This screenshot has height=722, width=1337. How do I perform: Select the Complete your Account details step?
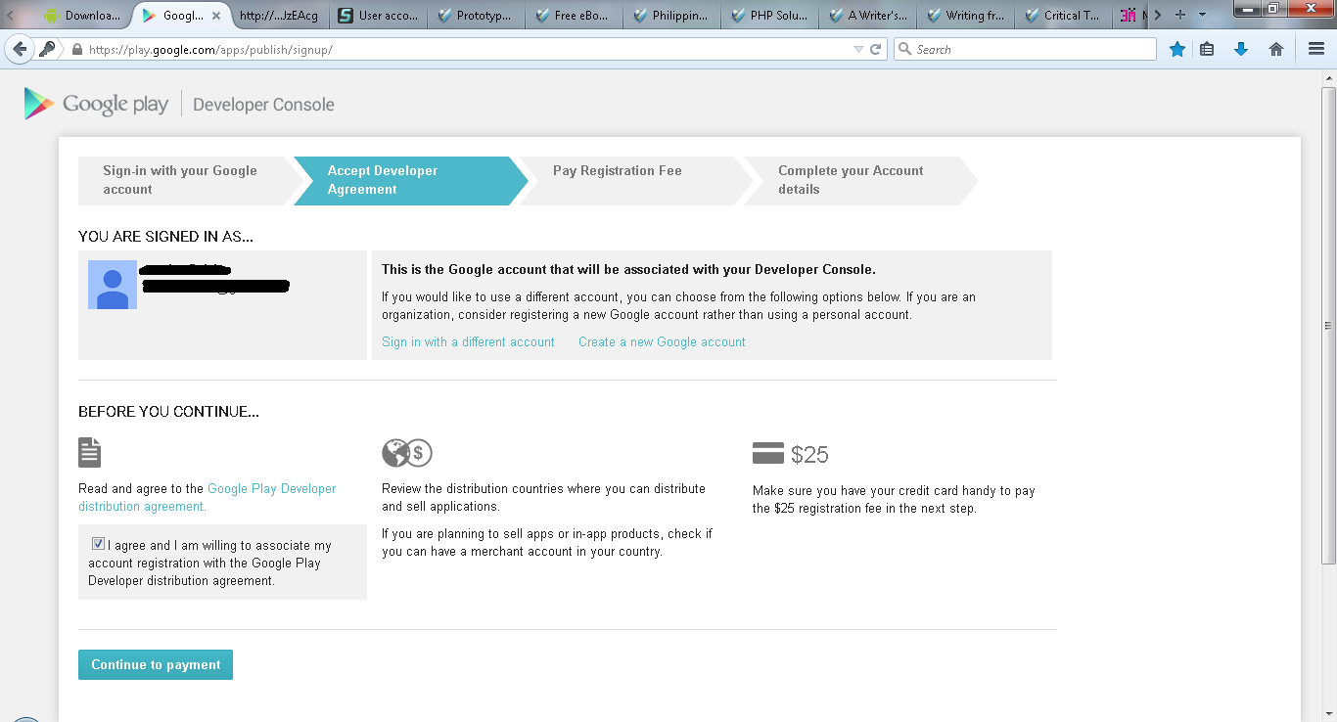860,180
